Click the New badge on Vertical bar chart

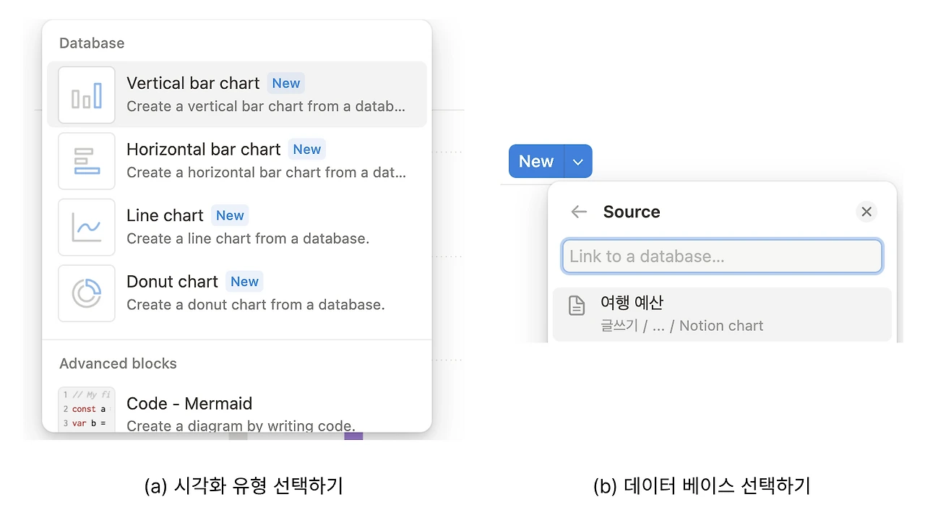coord(286,83)
